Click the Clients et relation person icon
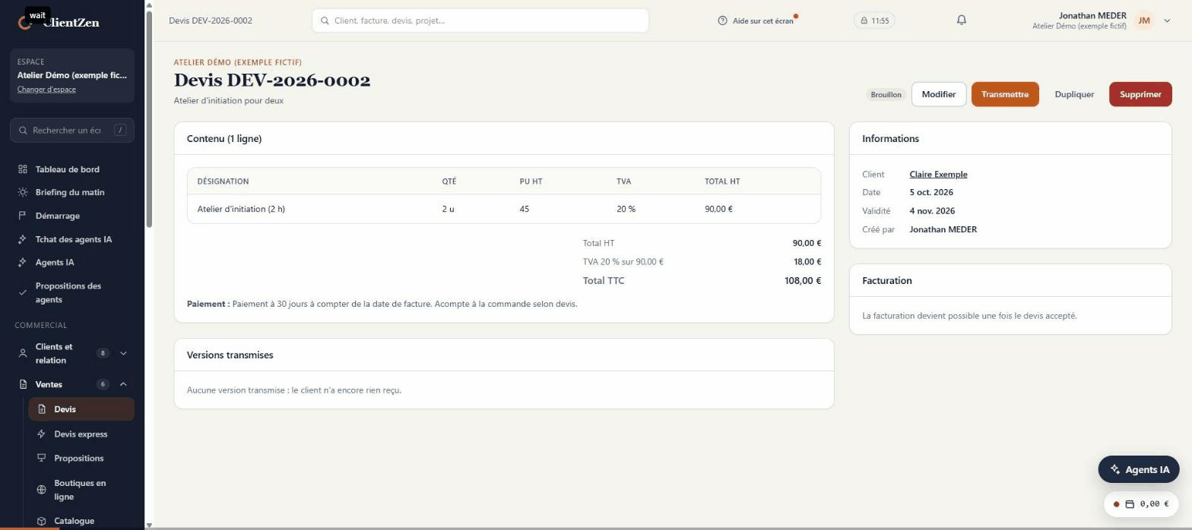The height and width of the screenshot is (530, 1192). pyautogui.click(x=23, y=354)
